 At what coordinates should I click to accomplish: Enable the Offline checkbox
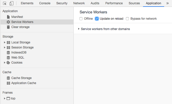pyautogui.click(x=81, y=19)
